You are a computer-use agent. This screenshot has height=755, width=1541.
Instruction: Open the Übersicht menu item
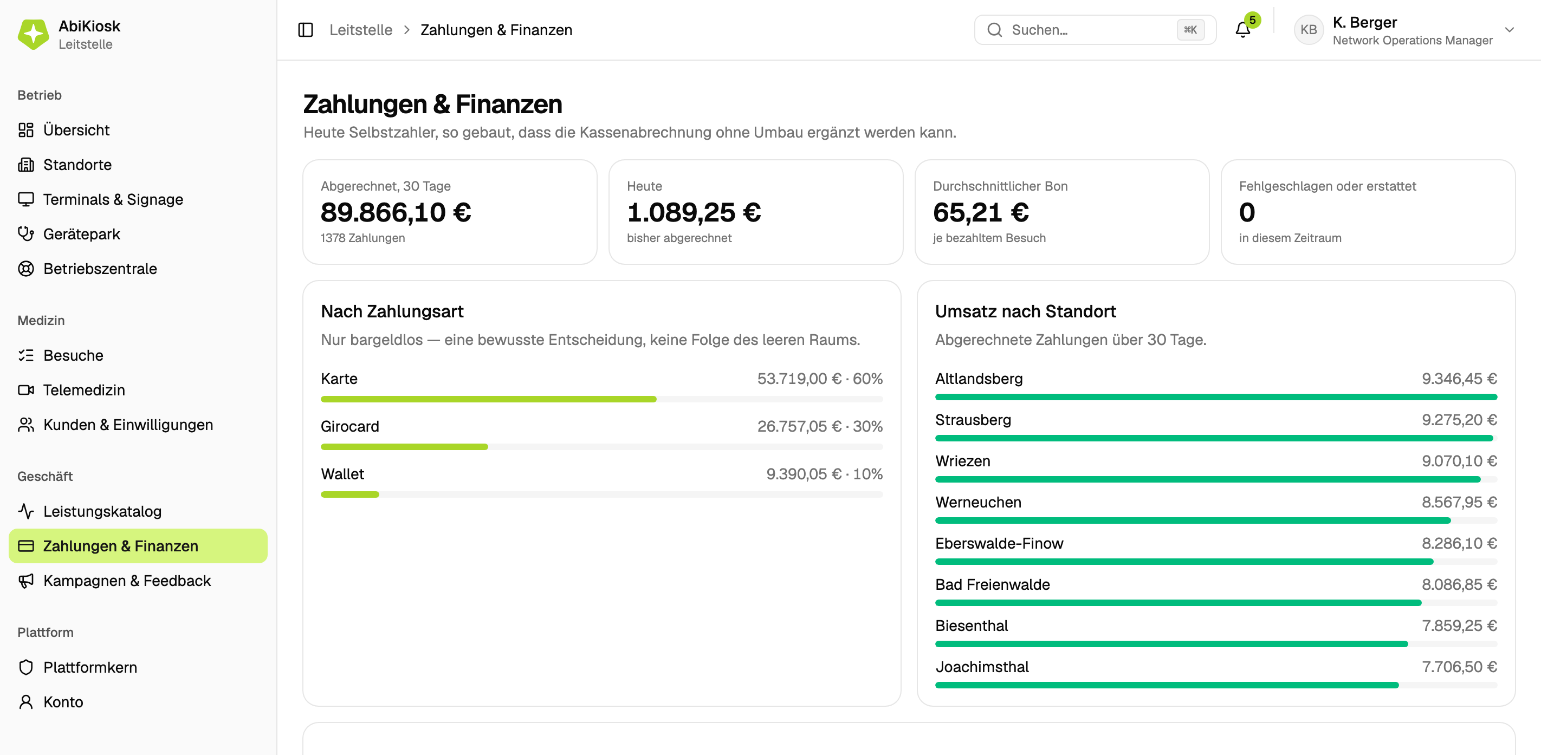tap(138, 130)
